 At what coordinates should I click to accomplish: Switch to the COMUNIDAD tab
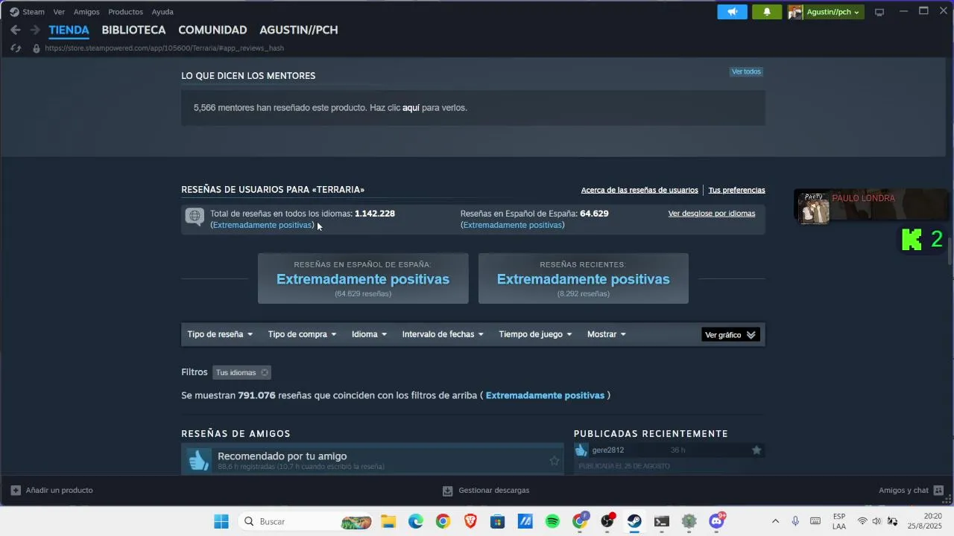point(212,30)
